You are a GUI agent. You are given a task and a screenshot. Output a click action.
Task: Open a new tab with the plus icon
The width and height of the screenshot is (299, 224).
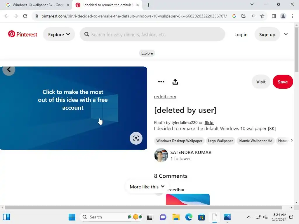coord(149,5)
